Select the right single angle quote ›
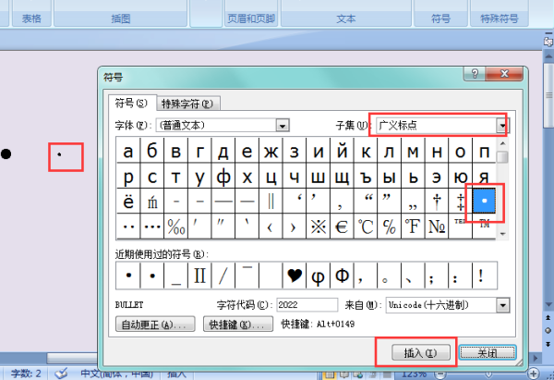 [295, 227]
